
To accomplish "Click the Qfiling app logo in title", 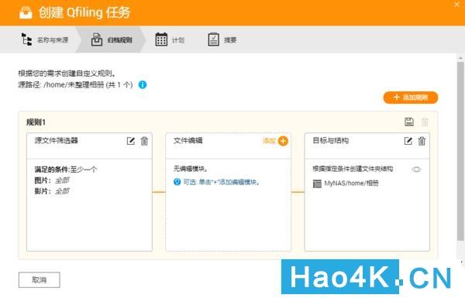I will [26, 12].
